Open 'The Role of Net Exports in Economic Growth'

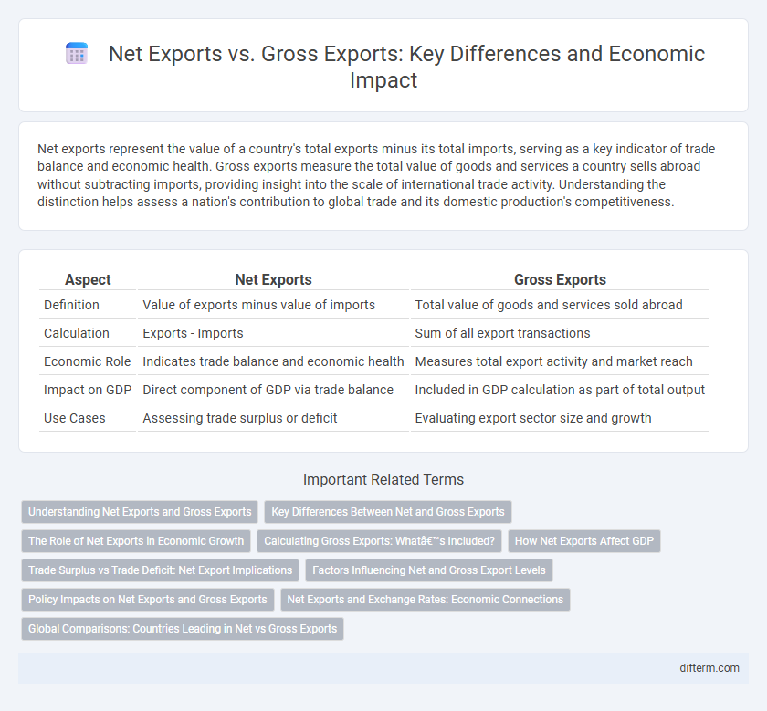[136, 541]
